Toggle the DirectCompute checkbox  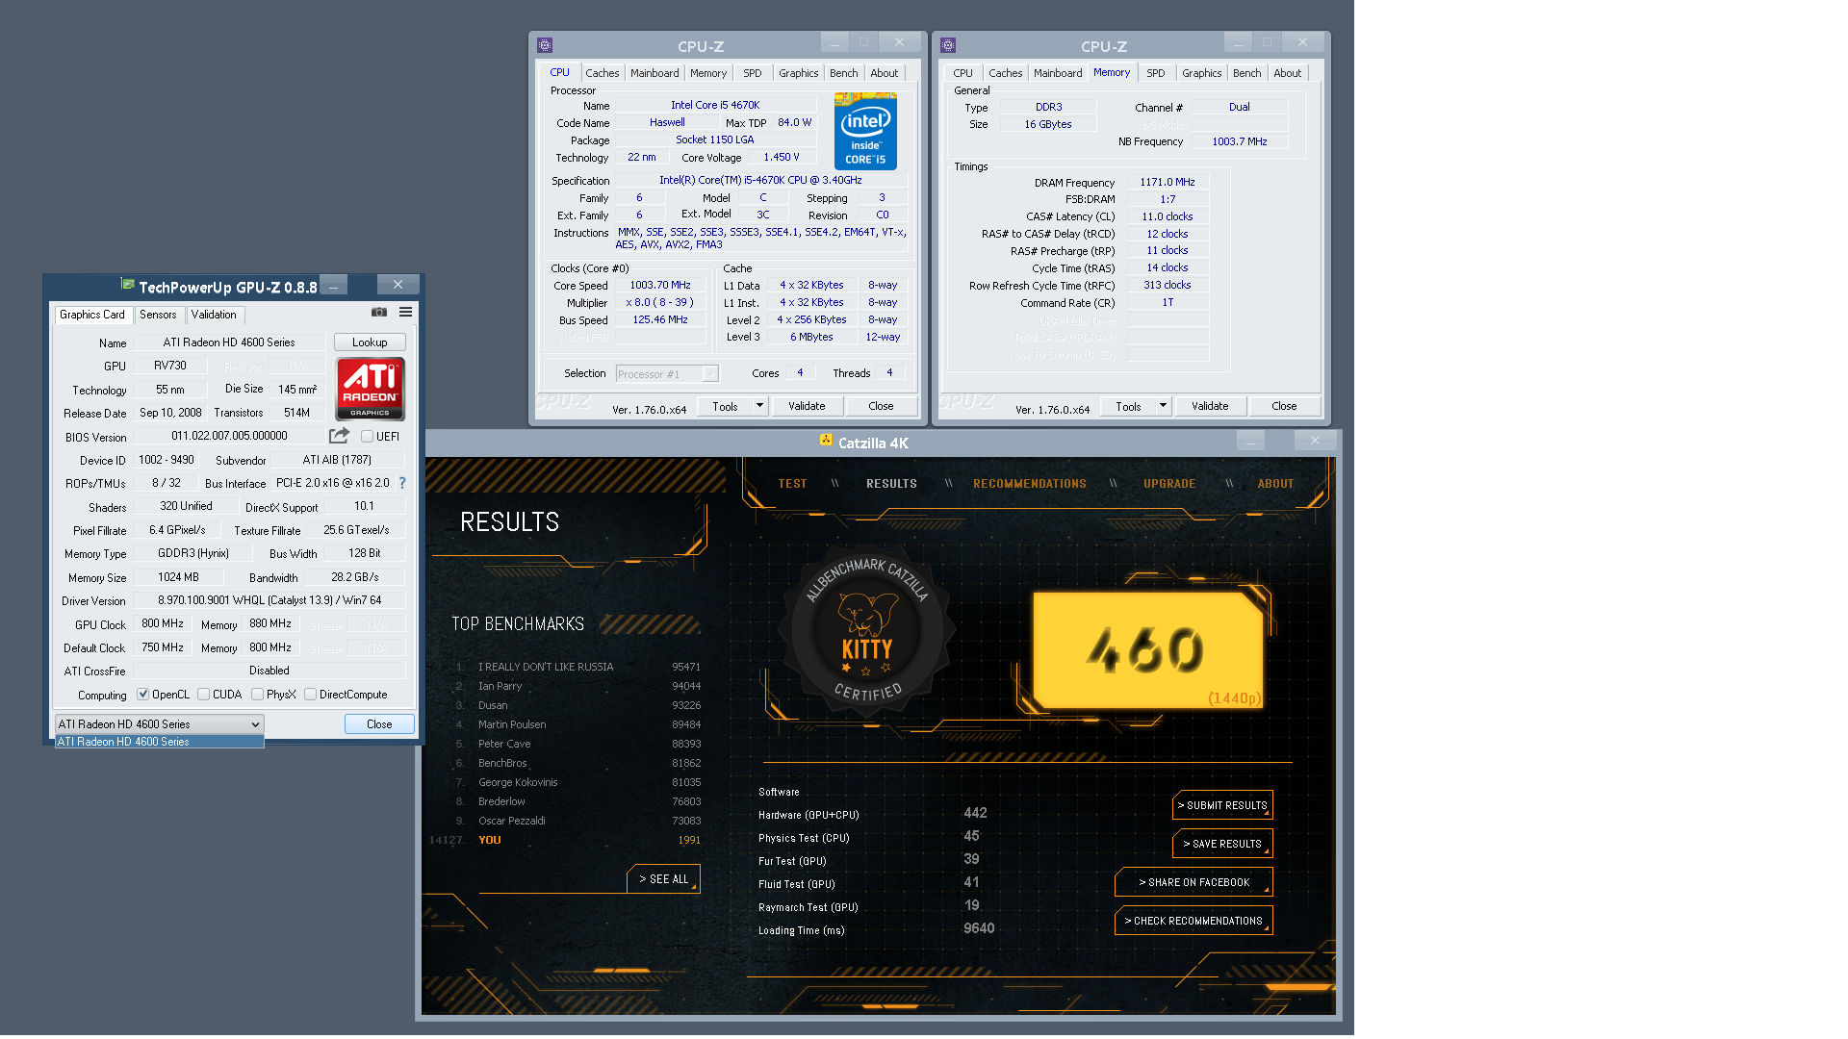[x=310, y=695]
